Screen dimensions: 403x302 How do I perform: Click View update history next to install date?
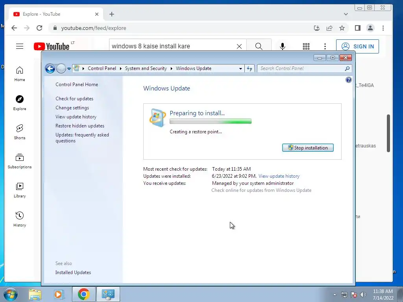tap(279, 176)
